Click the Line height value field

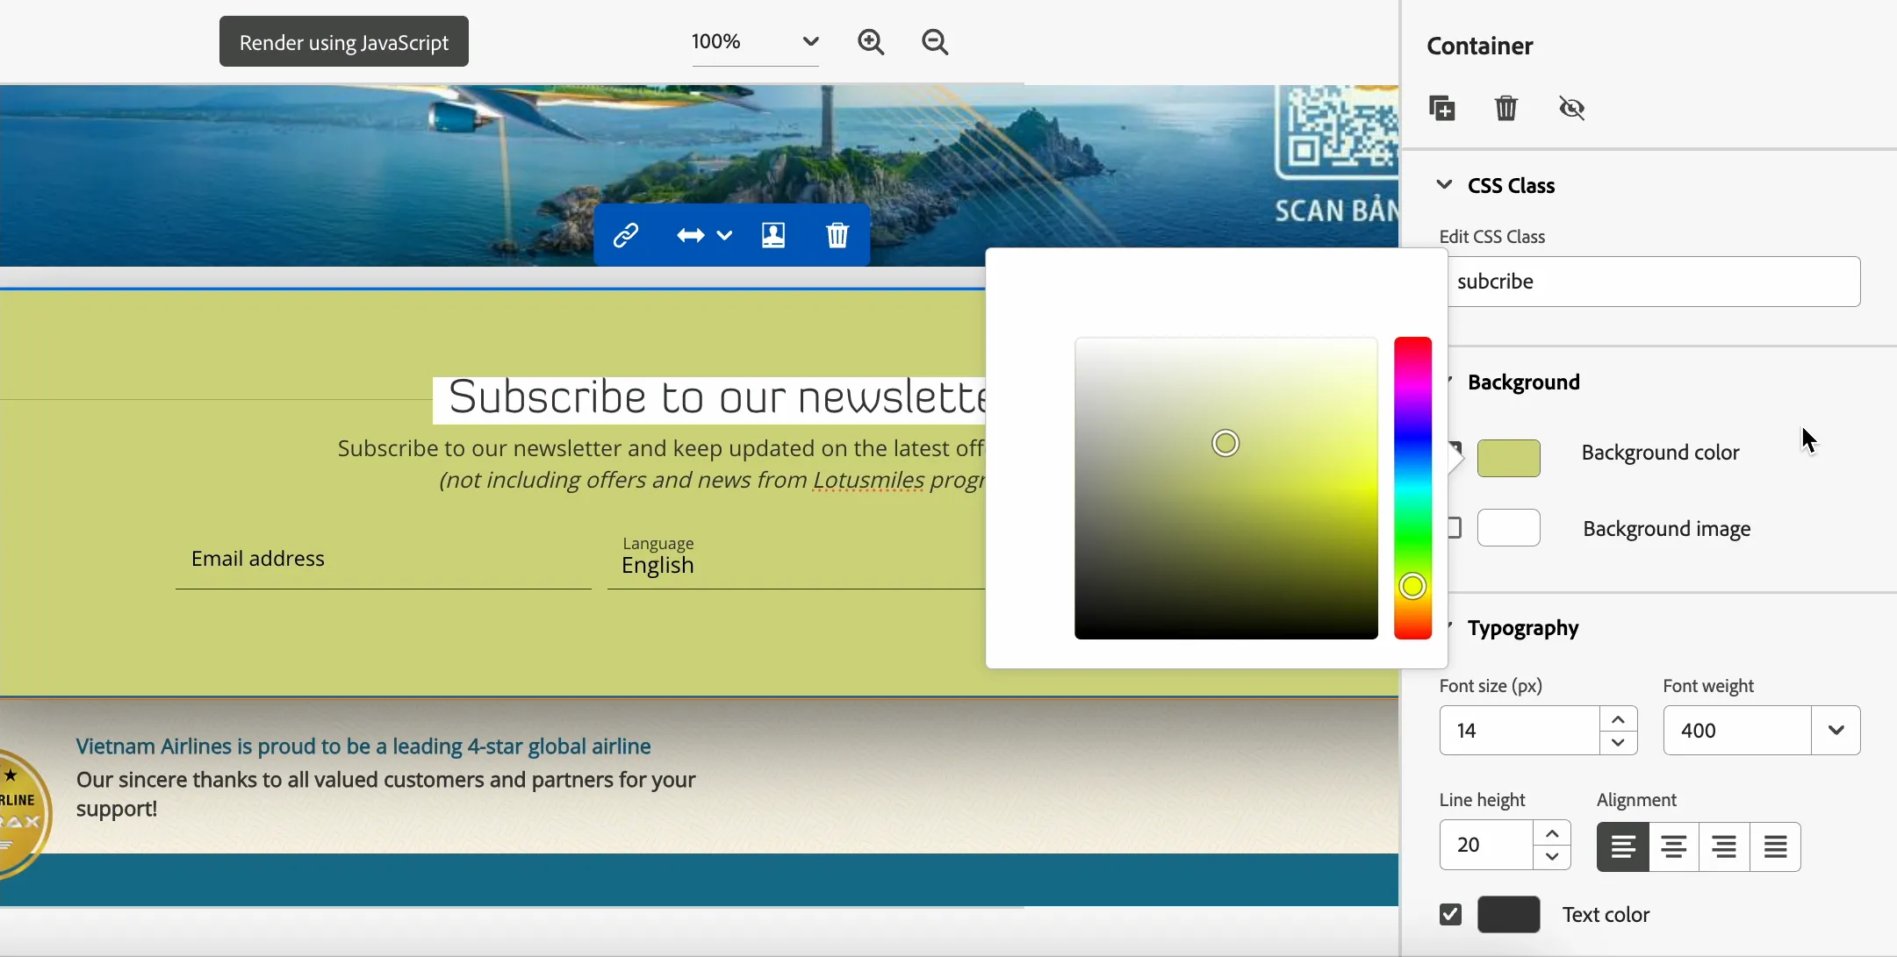pyautogui.click(x=1487, y=846)
